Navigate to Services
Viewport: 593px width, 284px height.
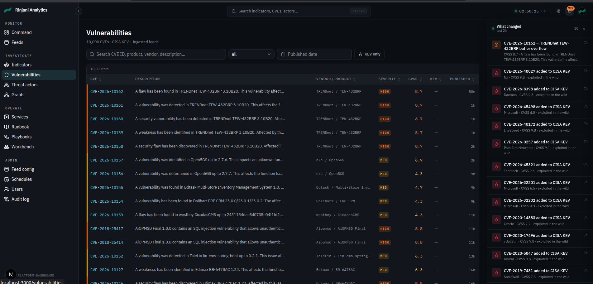[x=39, y=117]
